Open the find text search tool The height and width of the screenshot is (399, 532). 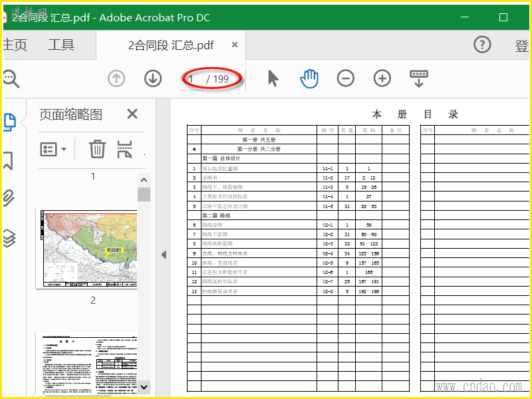(11, 78)
